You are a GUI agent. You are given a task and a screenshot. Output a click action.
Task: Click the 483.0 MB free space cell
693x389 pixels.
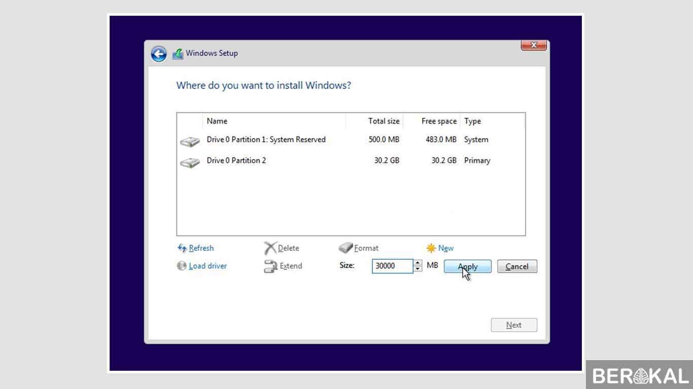point(441,140)
